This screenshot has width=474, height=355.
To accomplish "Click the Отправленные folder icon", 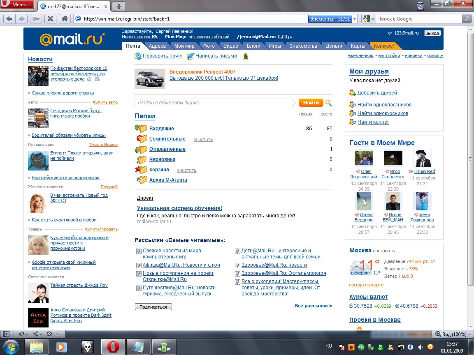I will pos(141,149).
